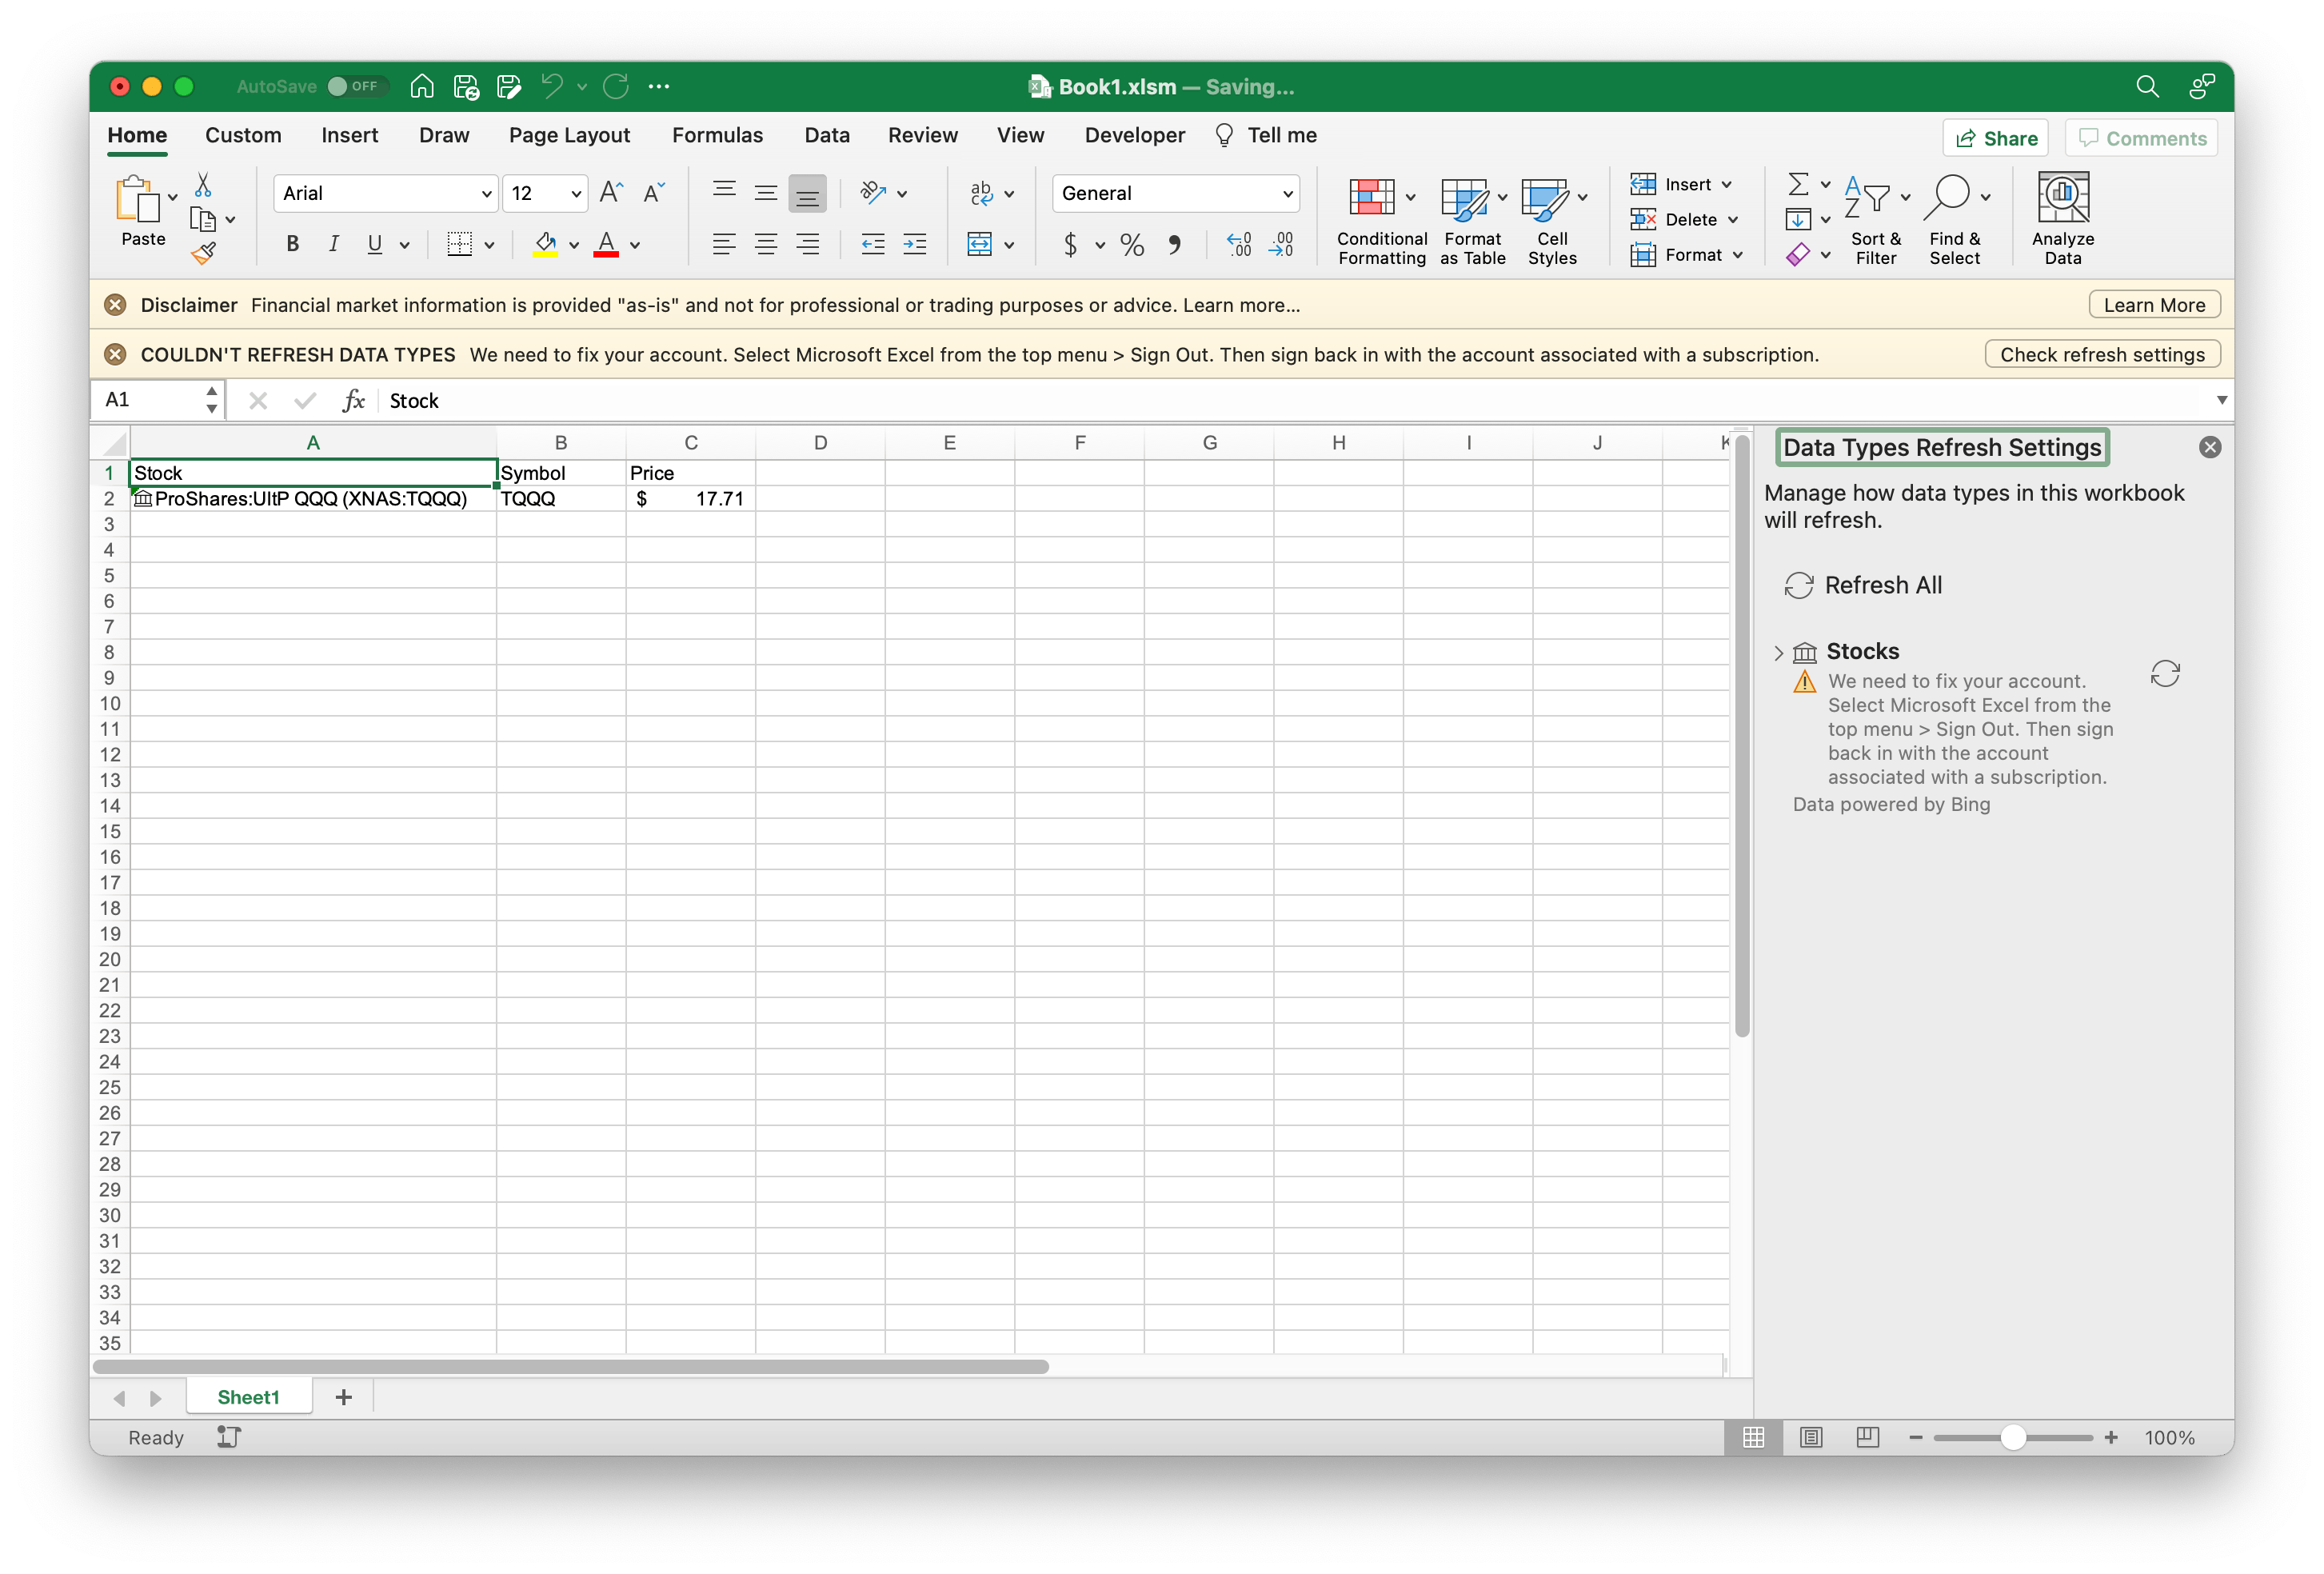This screenshot has width=2324, height=1574.
Task: Click Increase Decimal icon
Action: tap(1239, 245)
